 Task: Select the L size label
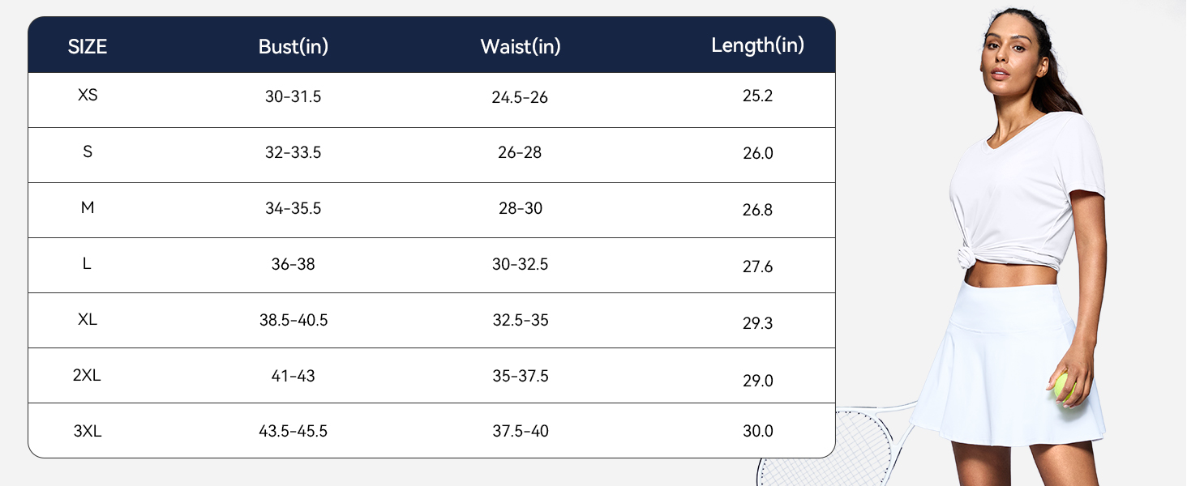88,264
